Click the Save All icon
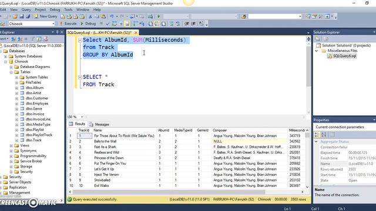376x211 pixels. click(x=28, y=16)
